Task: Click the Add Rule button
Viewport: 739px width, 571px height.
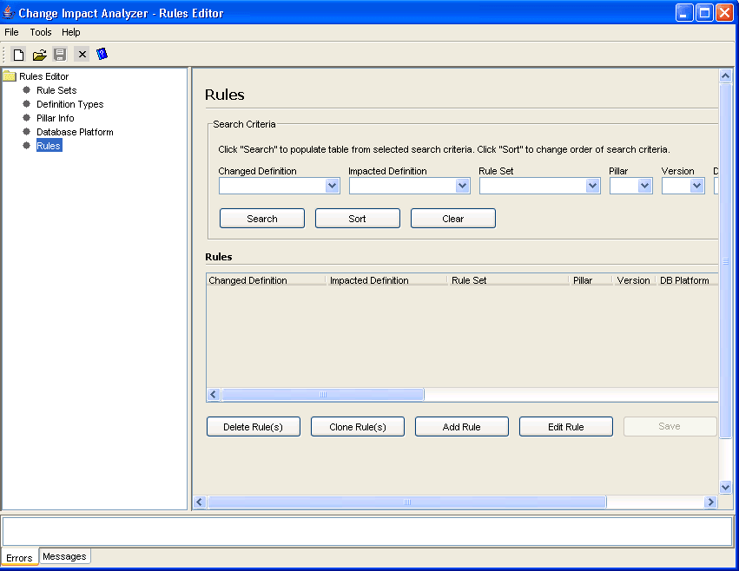Action: pyautogui.click(x=461, y=426)
